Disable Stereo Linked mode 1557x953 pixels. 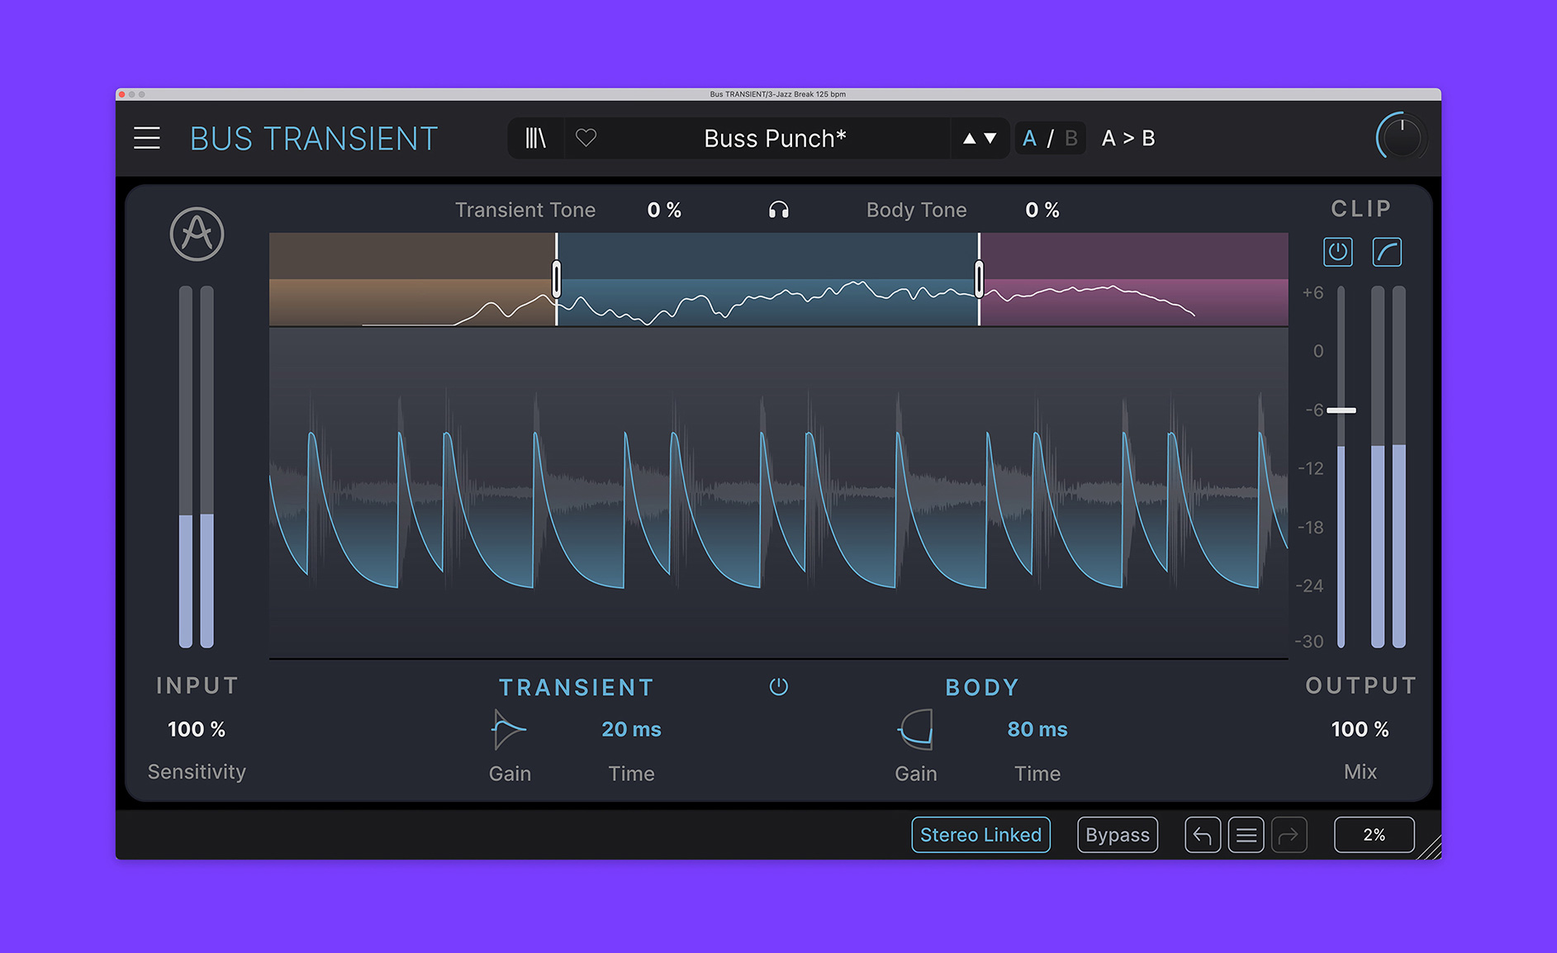click(980, 835)
